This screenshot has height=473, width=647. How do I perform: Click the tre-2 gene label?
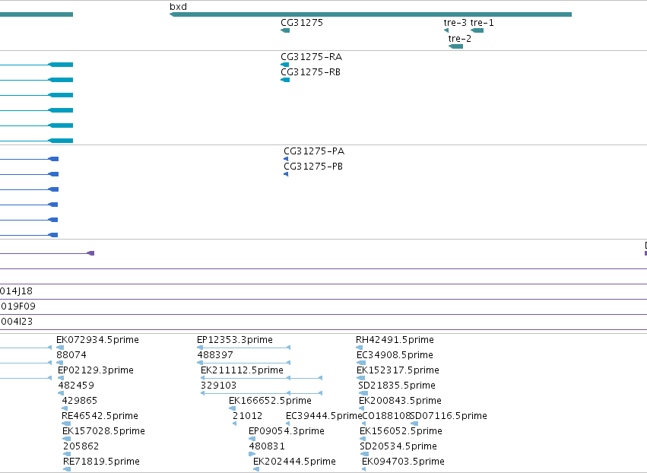point(460,39)
